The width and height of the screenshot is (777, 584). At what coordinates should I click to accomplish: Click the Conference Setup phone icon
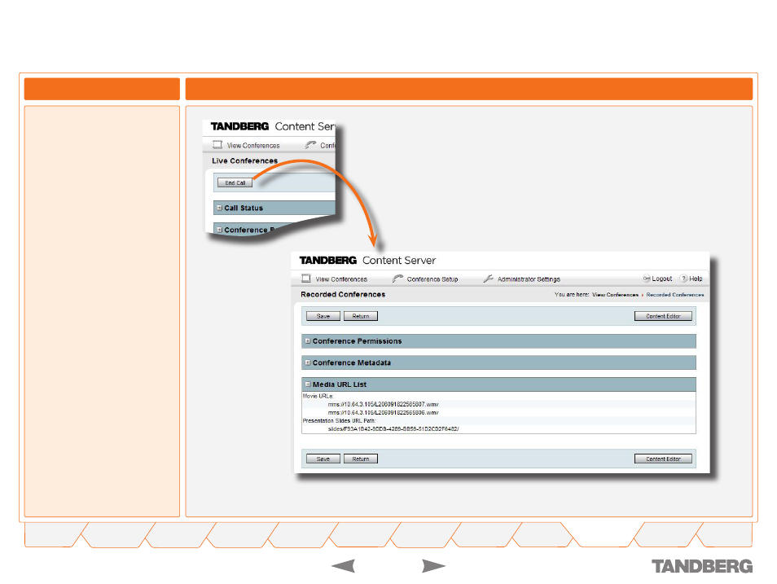pyautogui.click(x=397, y=279)
